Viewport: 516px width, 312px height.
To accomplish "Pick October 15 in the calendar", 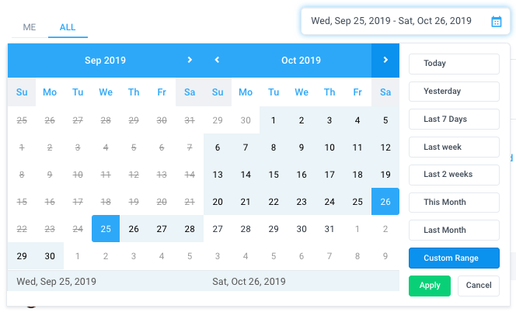I will (x=274, y=175).
